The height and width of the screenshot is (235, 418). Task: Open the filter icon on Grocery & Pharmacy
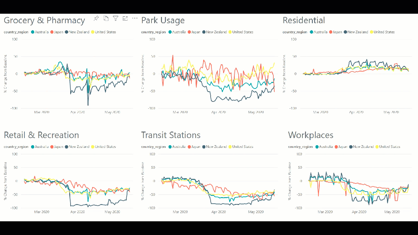click(x=116, y=18)
